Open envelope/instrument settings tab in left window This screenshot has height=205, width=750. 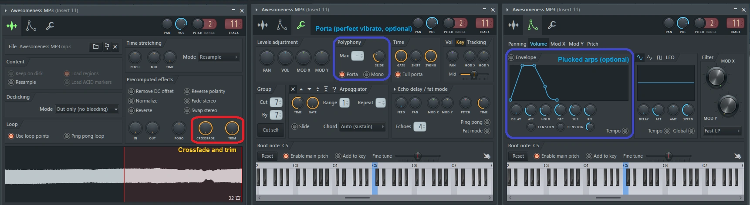coord(31,26)
